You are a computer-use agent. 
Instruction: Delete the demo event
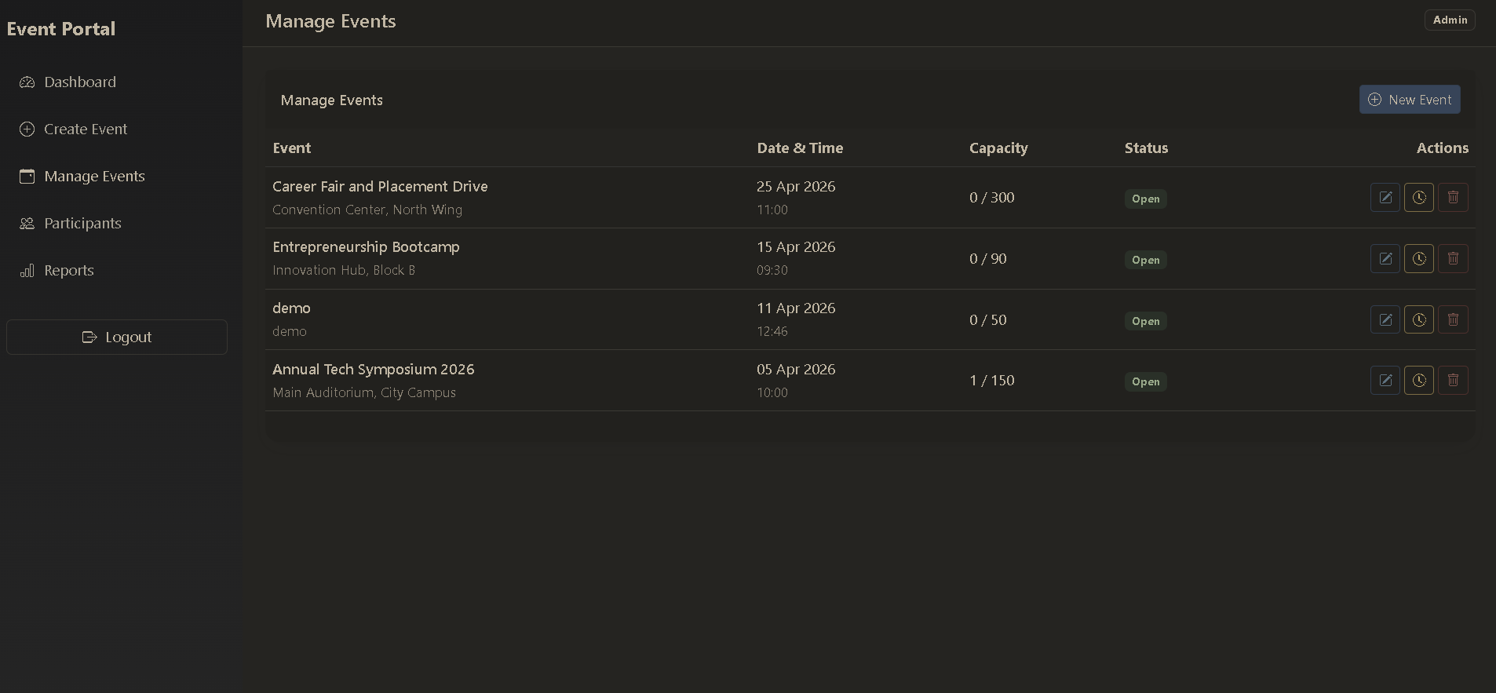pyautogui.click(x=1453, y=319)
